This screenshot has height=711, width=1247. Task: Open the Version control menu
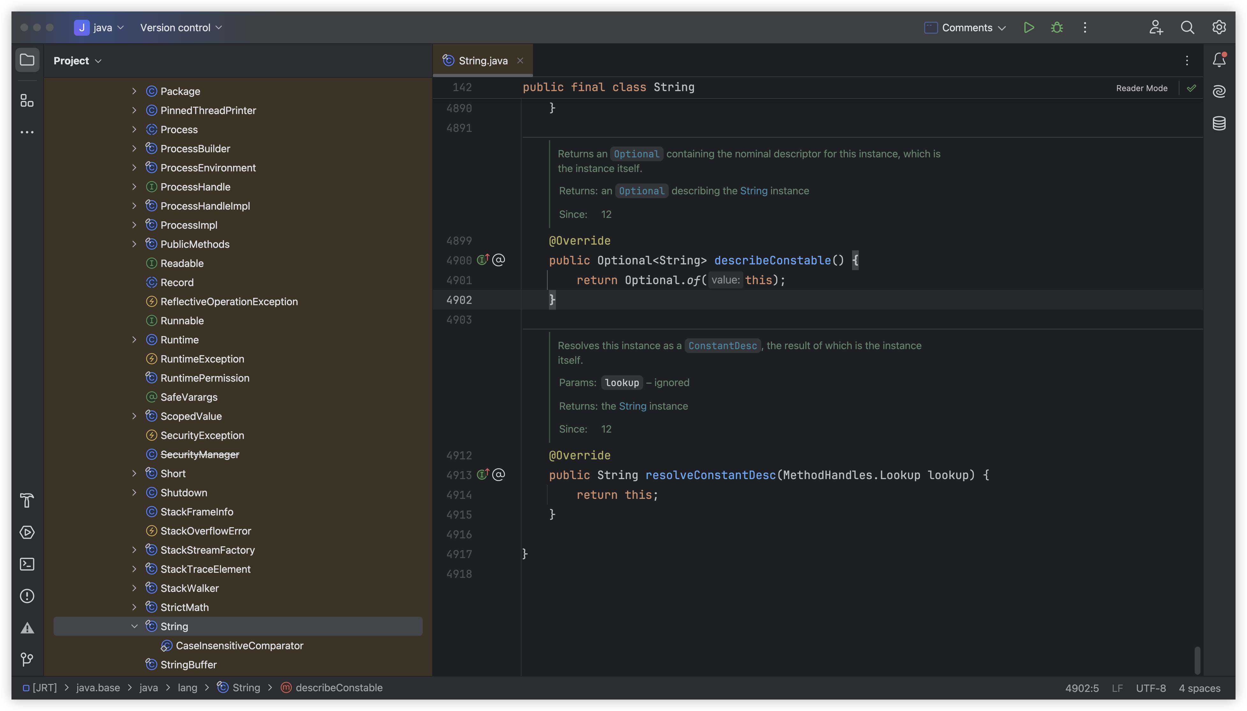[x=181, y=27]
